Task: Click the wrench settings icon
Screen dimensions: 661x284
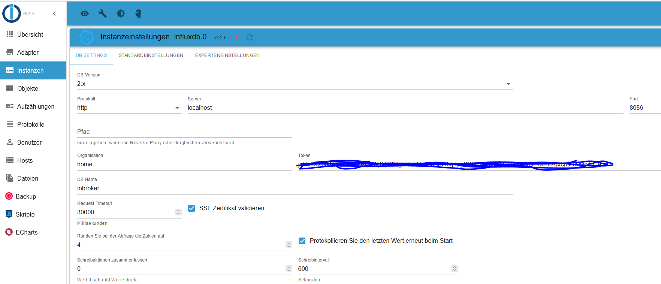Action: 103,13
